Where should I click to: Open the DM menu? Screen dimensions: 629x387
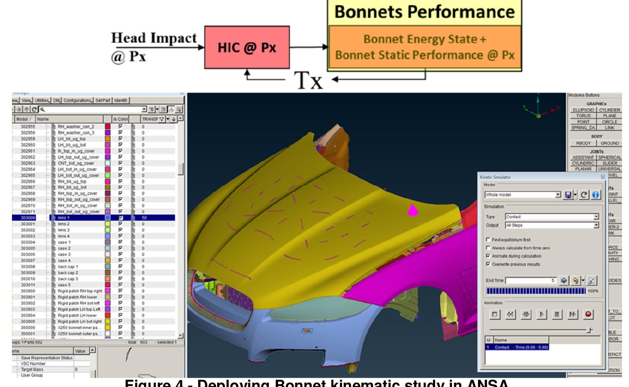tap(57, 100)
